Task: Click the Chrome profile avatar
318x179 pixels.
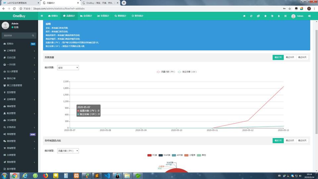Action: (309, 9)
